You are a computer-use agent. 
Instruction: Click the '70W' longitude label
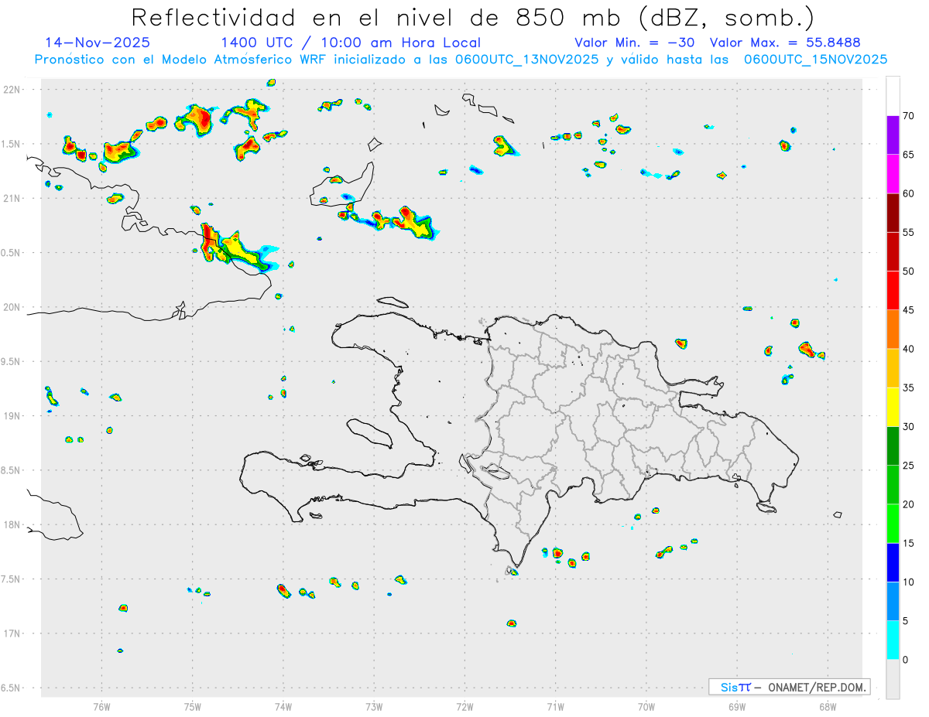click(x=646, y=707)
